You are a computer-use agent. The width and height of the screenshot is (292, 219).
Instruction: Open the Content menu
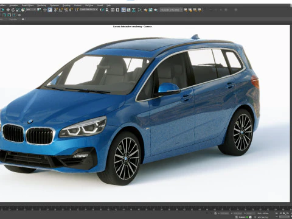tap(78, 5)
